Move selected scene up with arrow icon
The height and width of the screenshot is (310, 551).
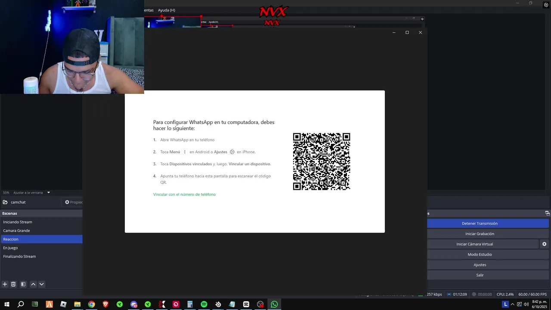click(33, 284)
